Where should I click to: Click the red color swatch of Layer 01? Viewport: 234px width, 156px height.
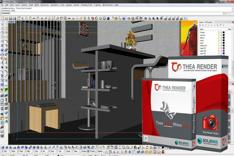[x=224, y=48]
